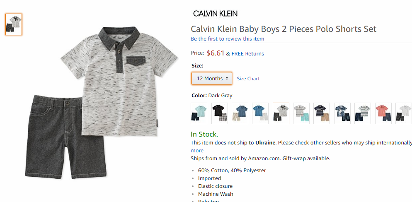Click the product title Calvin Klein Baby Boys set
The width and height of the screenshot is (412, 202).
(284, 29)
